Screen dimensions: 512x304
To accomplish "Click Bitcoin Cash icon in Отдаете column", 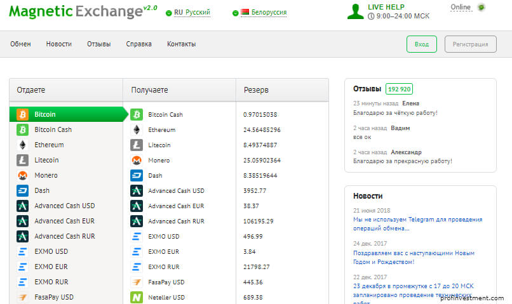I will (x=22, y=129).
